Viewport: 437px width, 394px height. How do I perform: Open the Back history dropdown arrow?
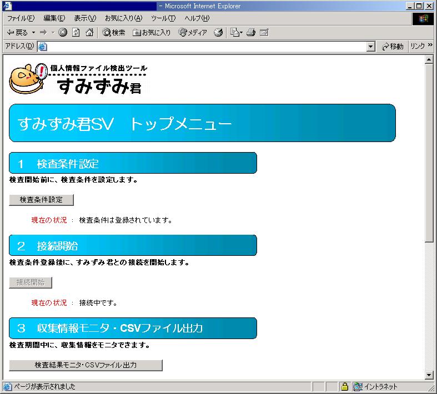pos(33,33)
